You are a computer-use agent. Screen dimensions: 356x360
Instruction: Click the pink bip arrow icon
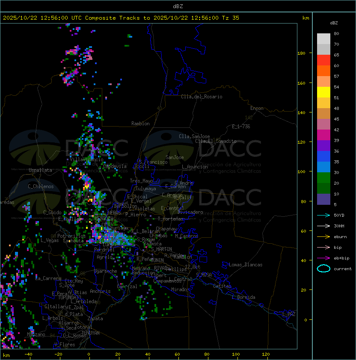point(323,248)
